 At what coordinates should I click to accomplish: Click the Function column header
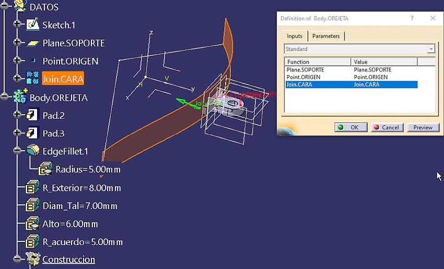(x=318, y=62)
